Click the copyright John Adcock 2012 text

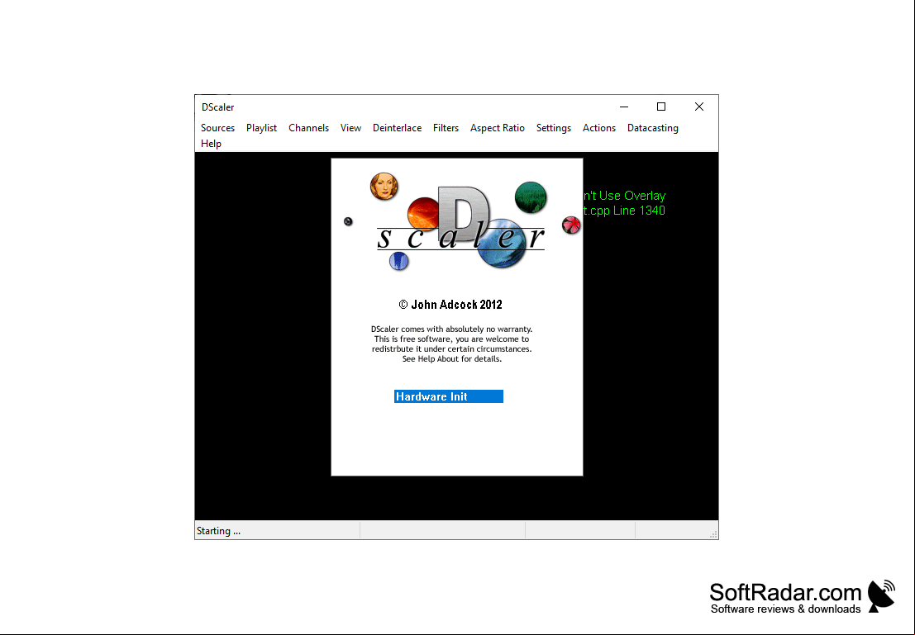[x=450, y=305]
